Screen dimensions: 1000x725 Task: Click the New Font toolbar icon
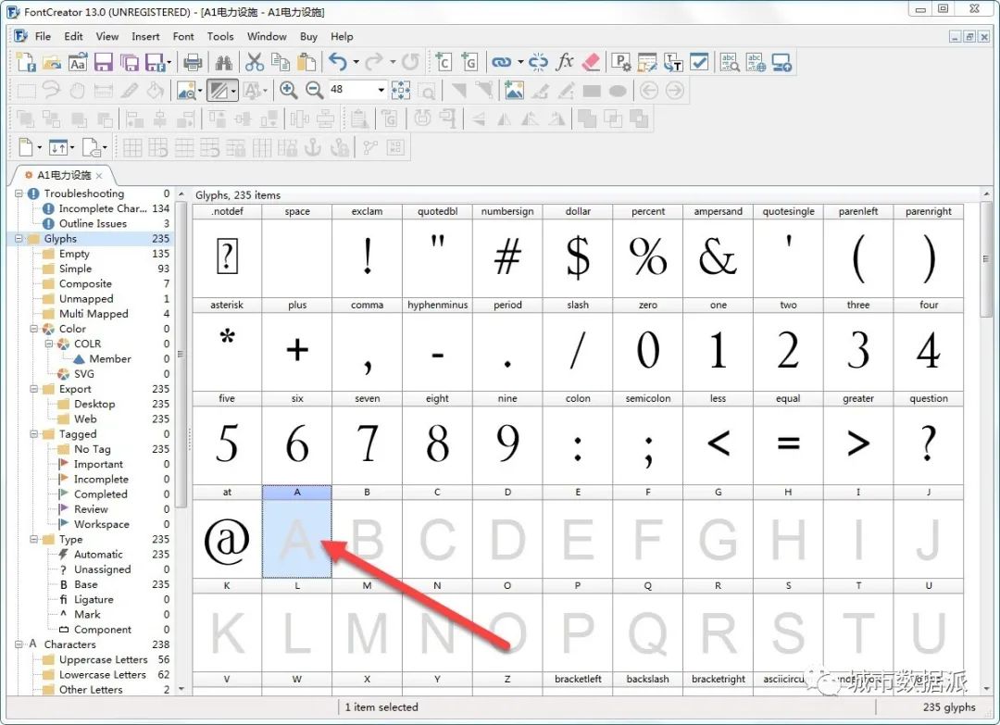coord(26,62)
